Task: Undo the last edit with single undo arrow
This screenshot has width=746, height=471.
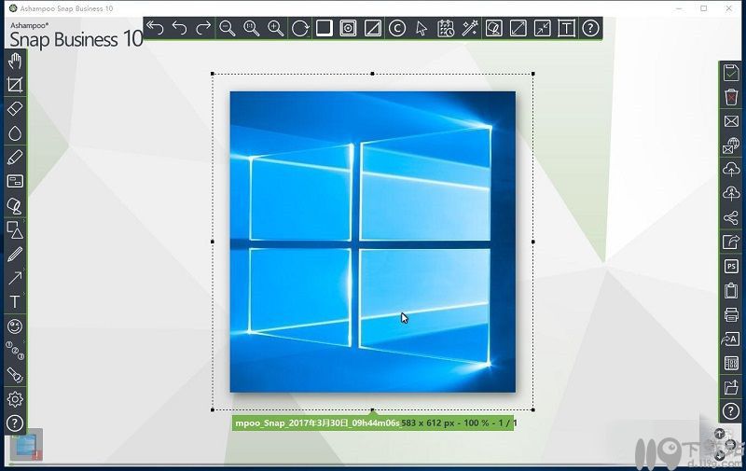Action: (x=179, y=28)
